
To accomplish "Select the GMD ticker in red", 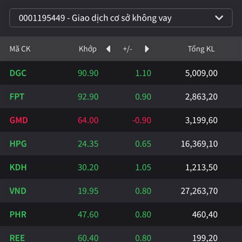I will tap(19, 120).
